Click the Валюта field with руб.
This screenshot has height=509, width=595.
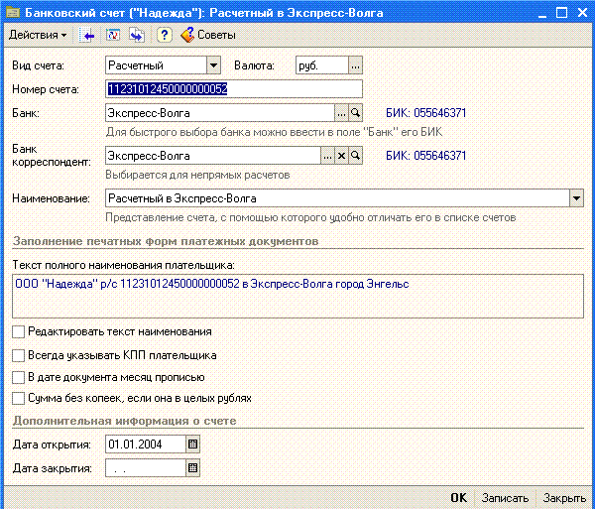pos(321,65)
